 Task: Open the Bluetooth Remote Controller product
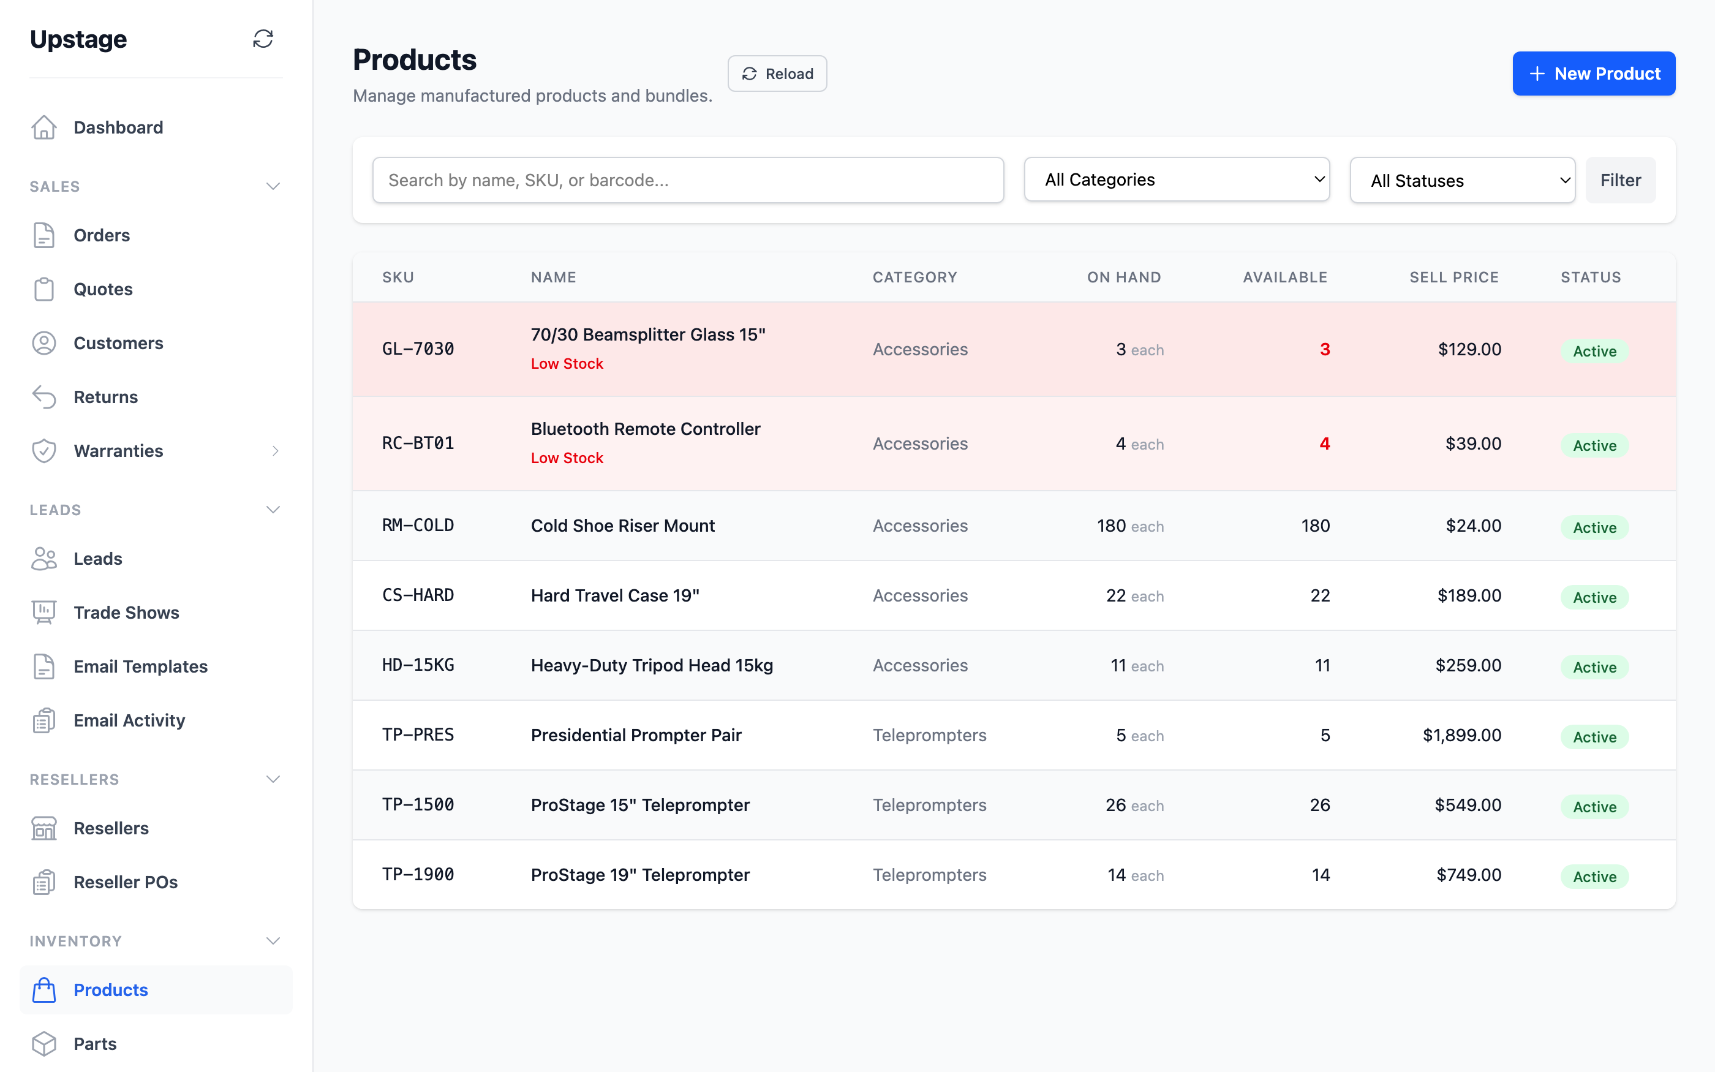coord(645,429)
